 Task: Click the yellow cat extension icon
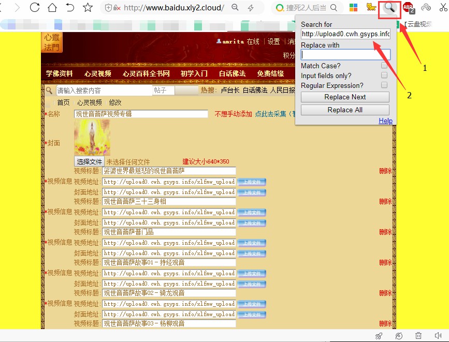(371, 7)
